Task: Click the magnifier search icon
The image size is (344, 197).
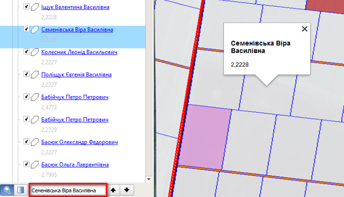Action: click(x=7, y=190)
